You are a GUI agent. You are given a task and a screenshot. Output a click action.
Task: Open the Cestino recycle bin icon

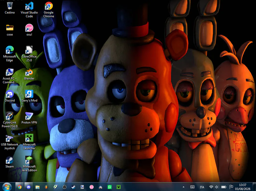[x=10, y=8]
